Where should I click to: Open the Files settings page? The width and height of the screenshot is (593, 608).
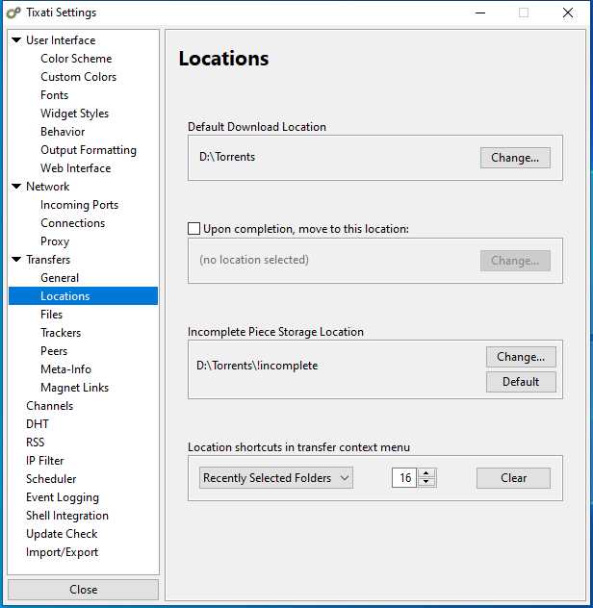[x=51, y=314]
